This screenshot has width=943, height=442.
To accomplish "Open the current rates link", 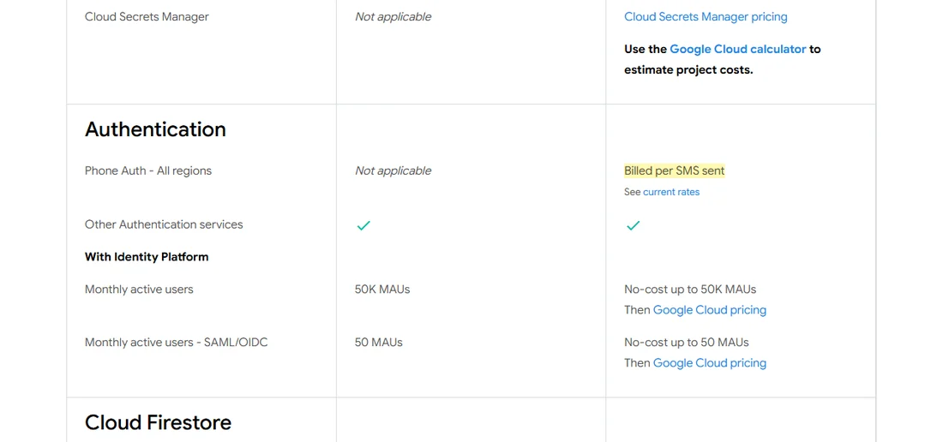I will 671,192.
